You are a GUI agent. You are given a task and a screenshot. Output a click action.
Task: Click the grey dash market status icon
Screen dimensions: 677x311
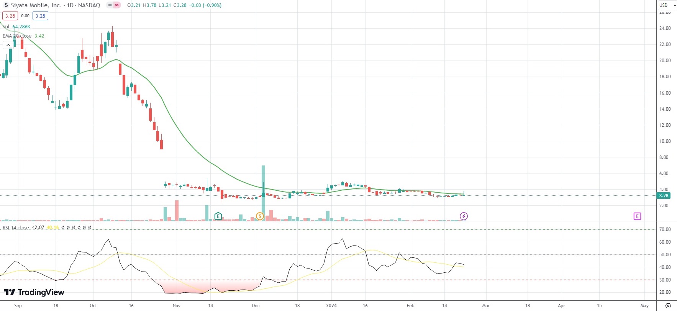click(x=110, y=5)
